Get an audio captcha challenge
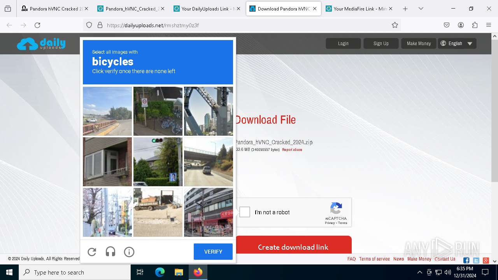Viewport: 498px width, 280px height. pos(110,252)
